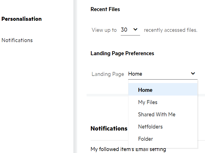Screen dimensions: 205x153
Task: Click 'My followed item's Email setting' text
Action: pos(128,149)
